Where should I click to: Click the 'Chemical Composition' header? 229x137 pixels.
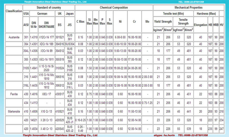tap(114, 8)
